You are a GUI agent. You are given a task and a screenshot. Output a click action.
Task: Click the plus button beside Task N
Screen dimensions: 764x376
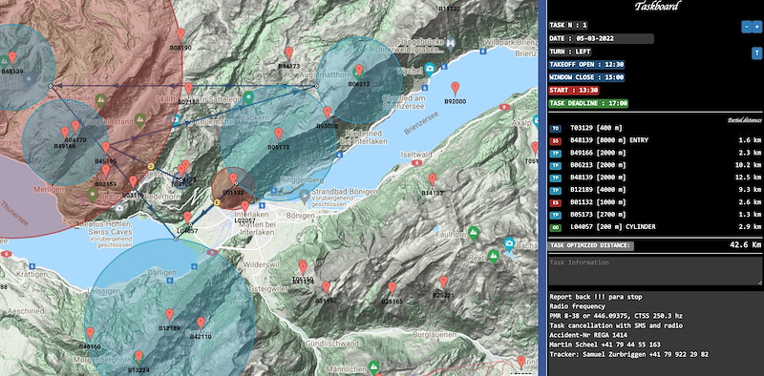tap(756, 28)
